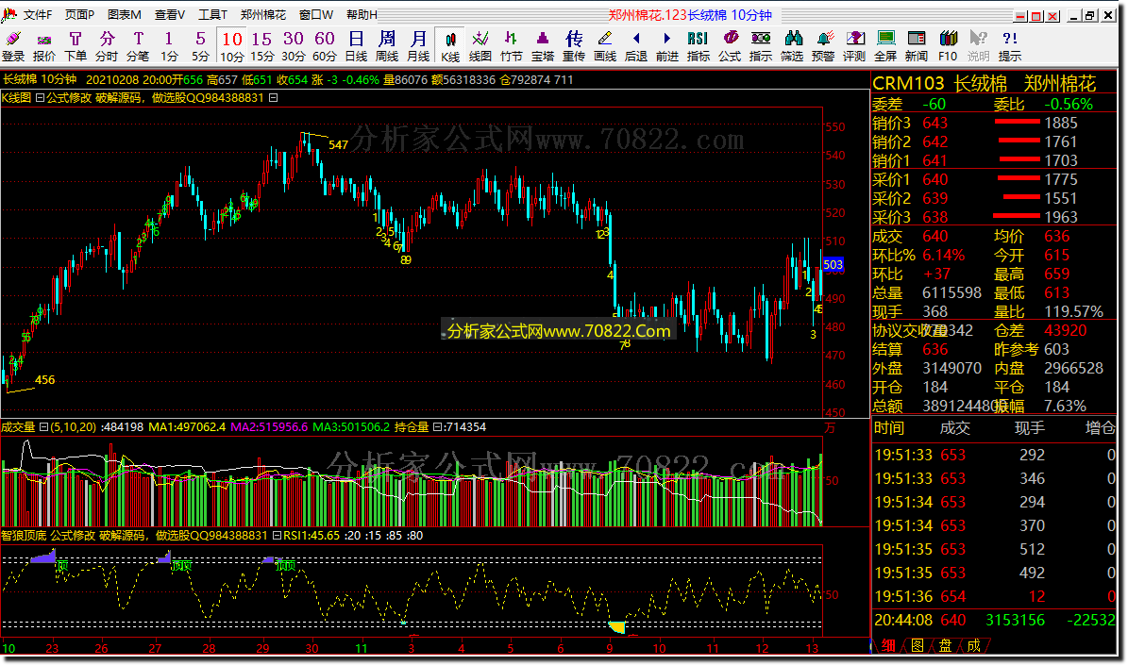Click the 说明 help pointer icon
Screen dimensions: 1128x665
pos(978,46)
